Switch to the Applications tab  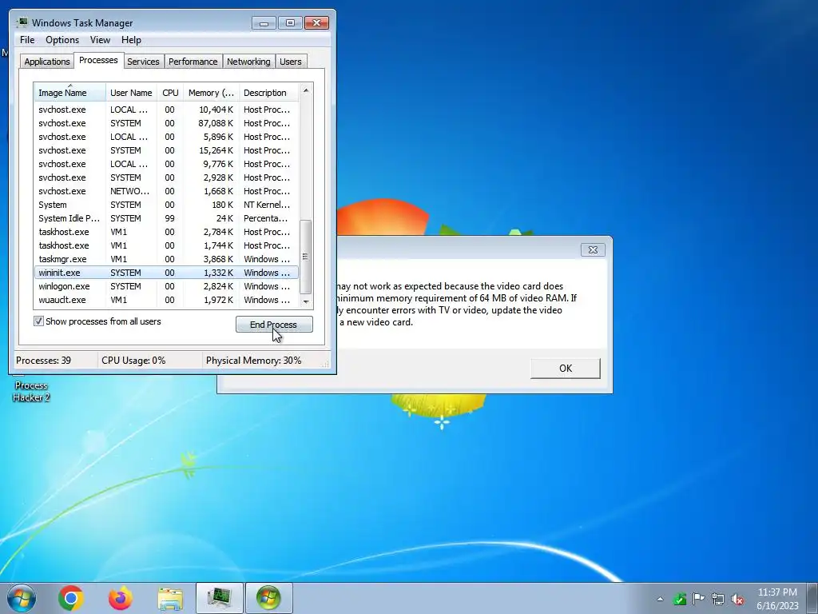pyautogui.click(x=47, y=62)
